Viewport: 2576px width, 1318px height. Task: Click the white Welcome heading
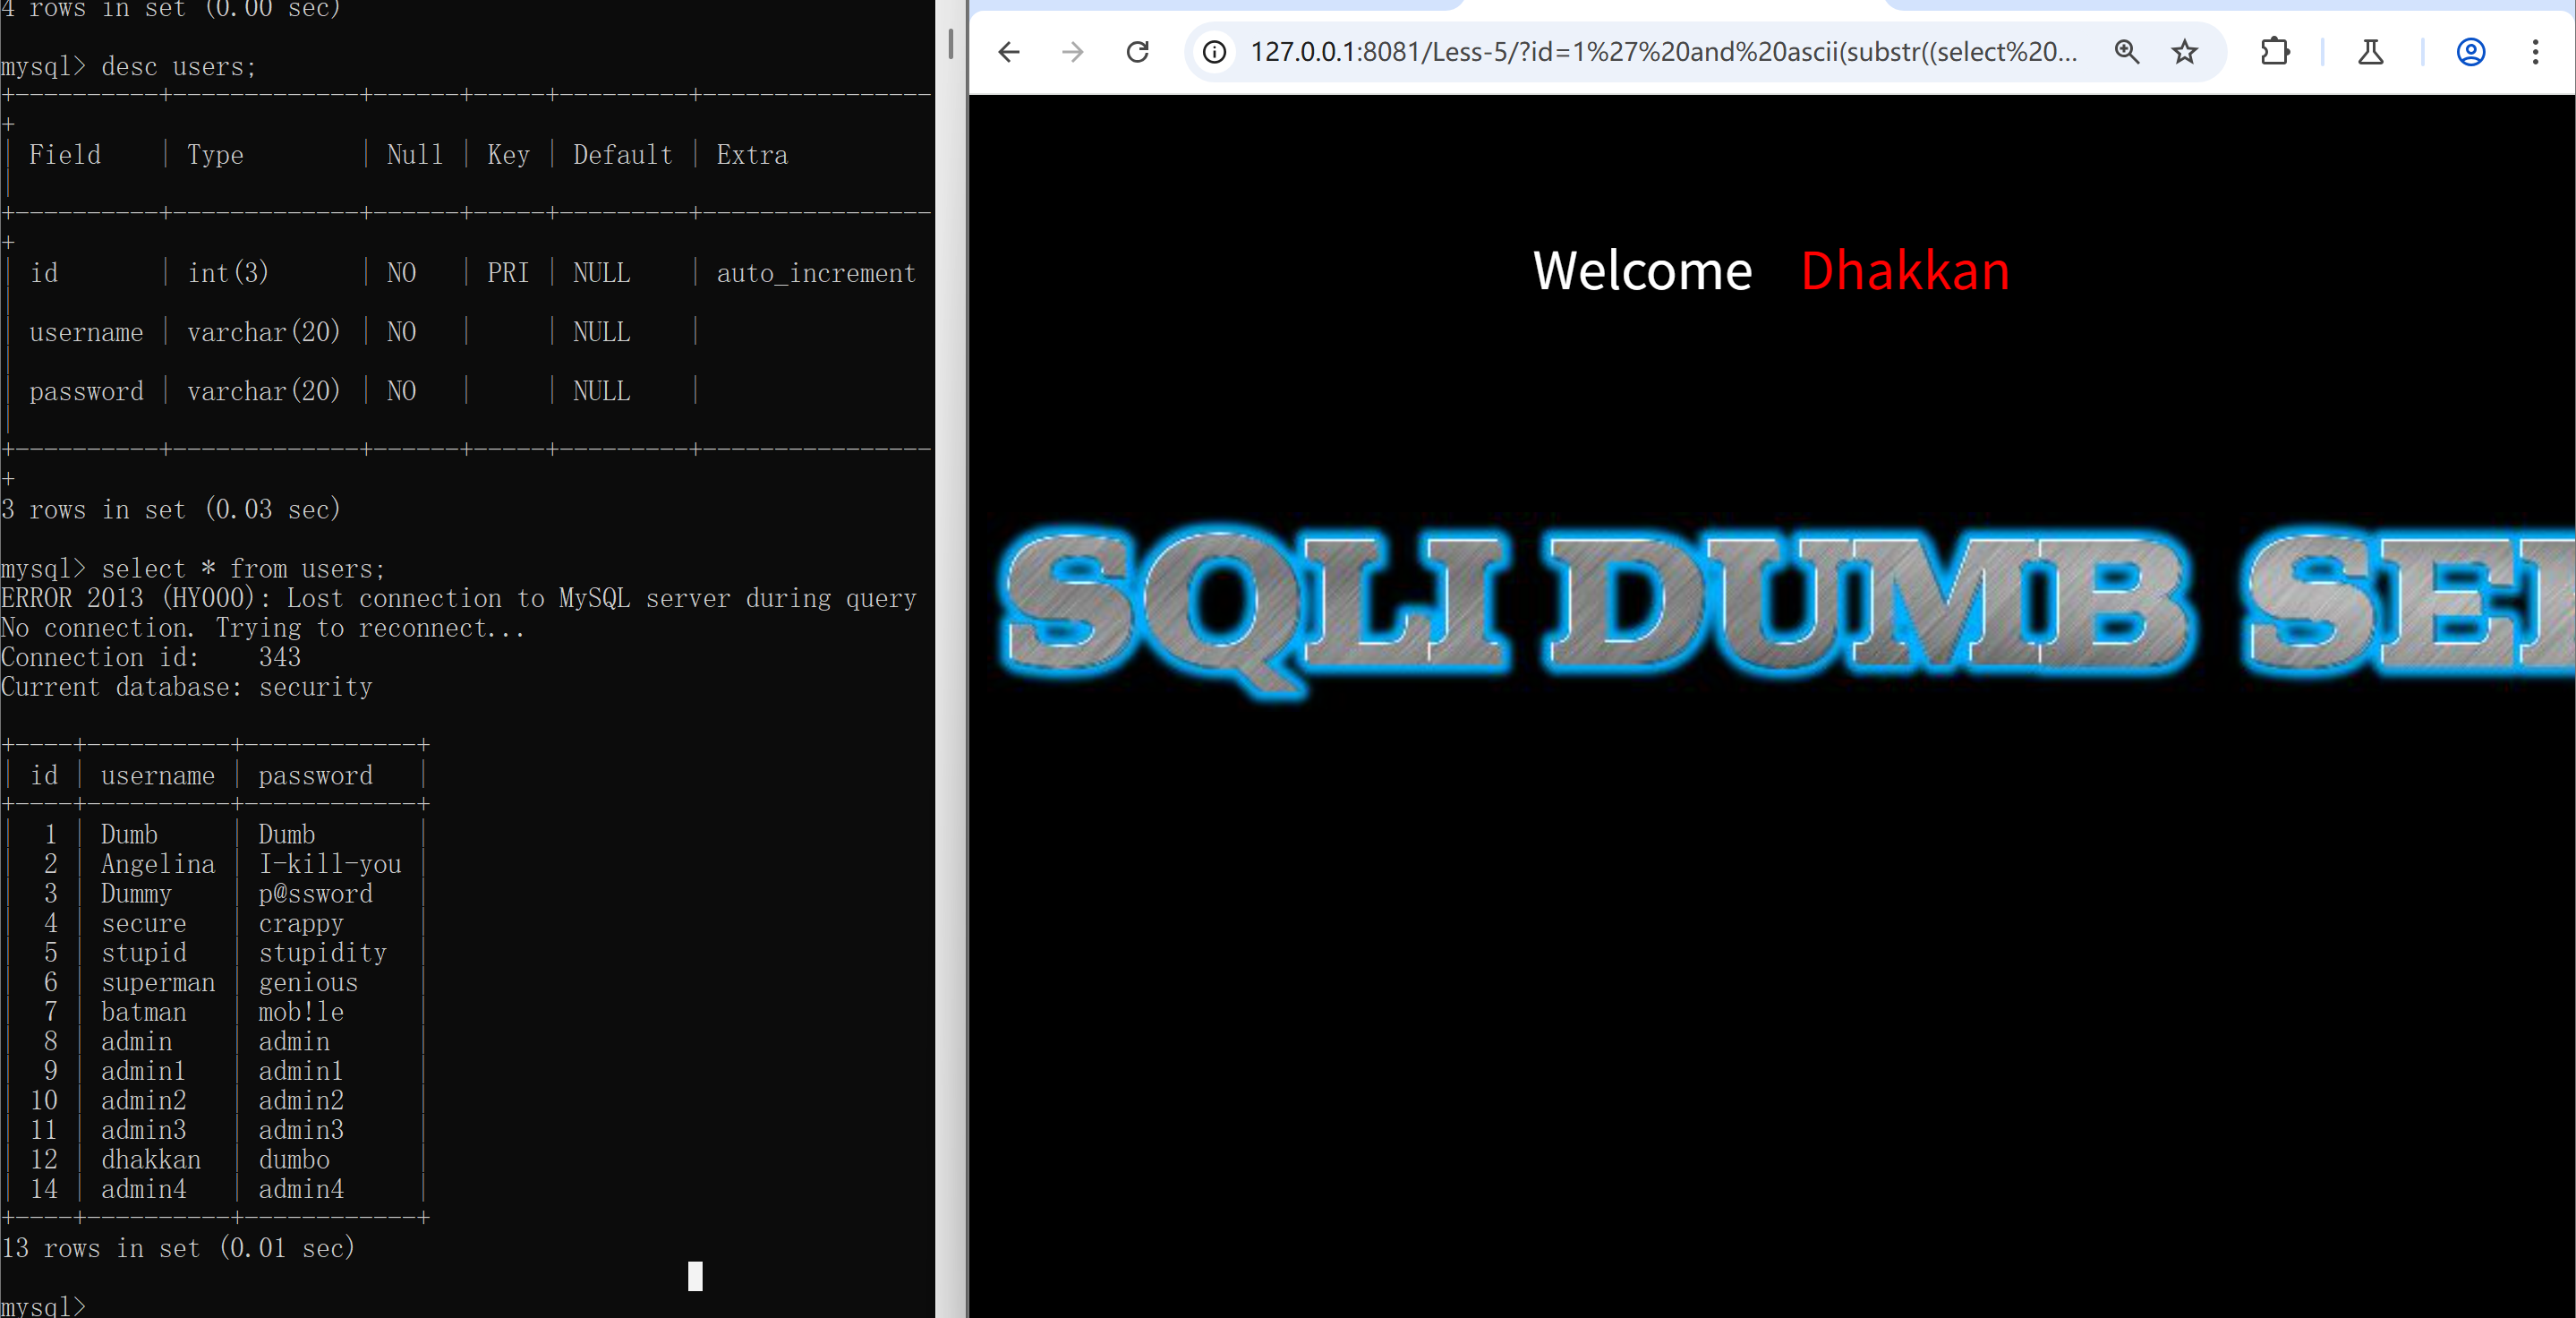pyautogui.click(x=1642, y=271)
